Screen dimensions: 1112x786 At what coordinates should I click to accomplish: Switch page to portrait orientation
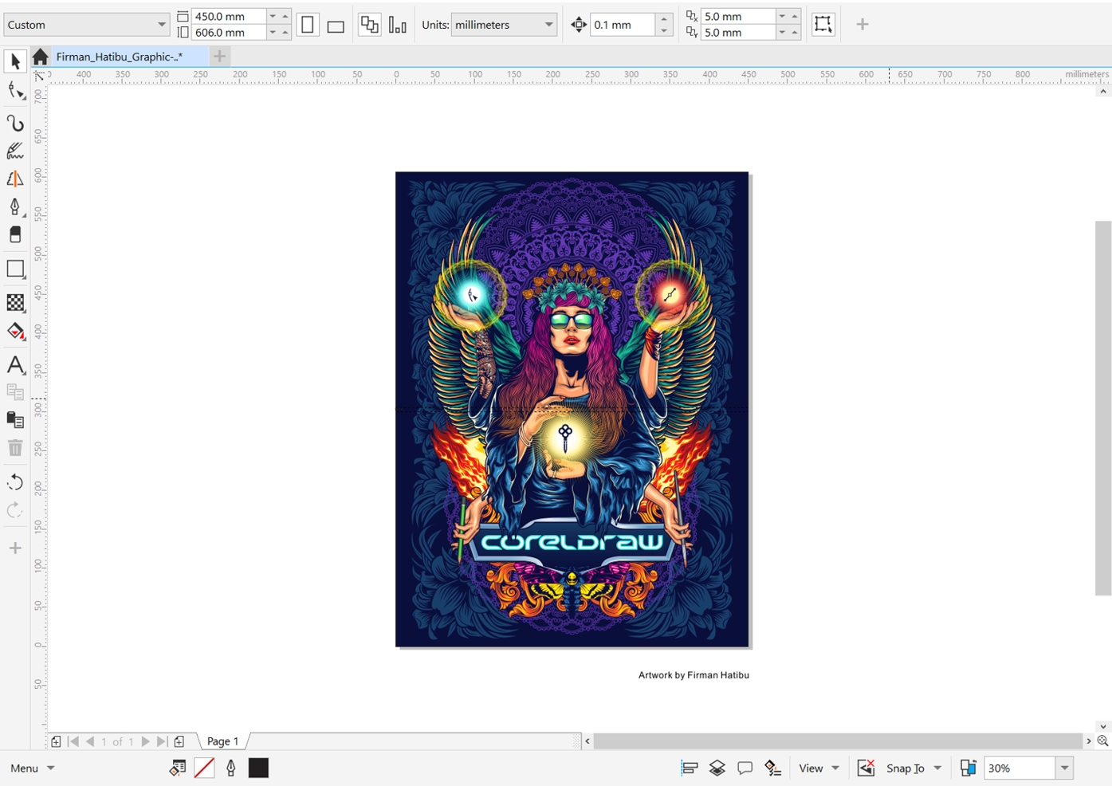coord(308,25)
